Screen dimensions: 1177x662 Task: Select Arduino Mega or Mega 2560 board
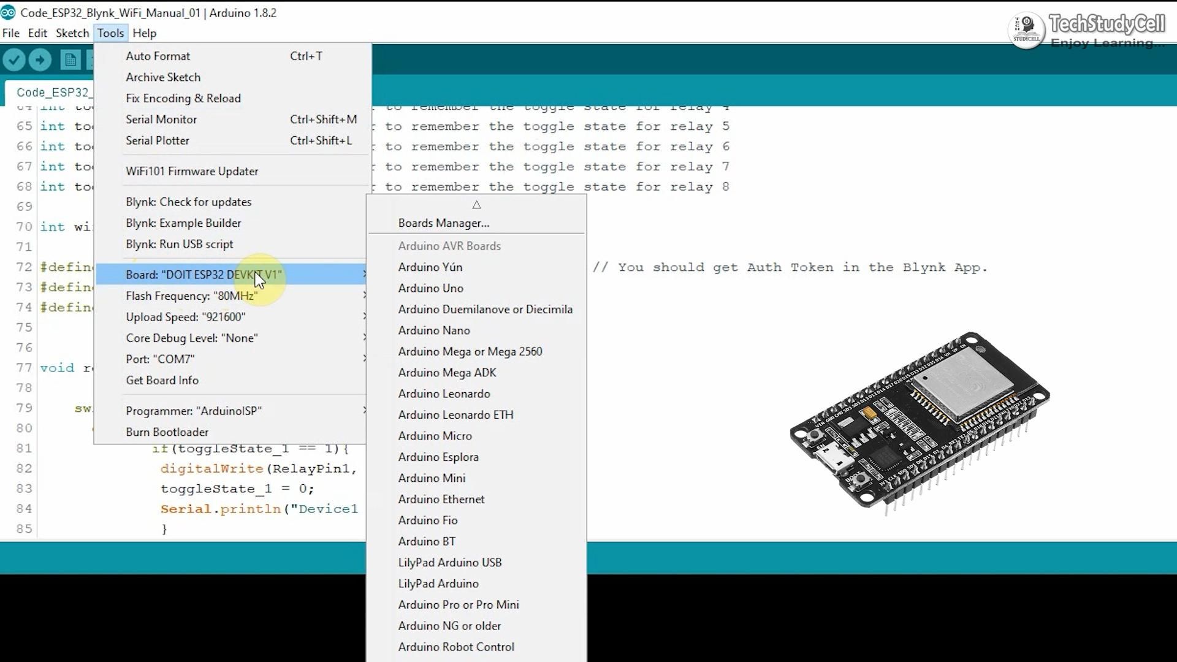[470, 351]
